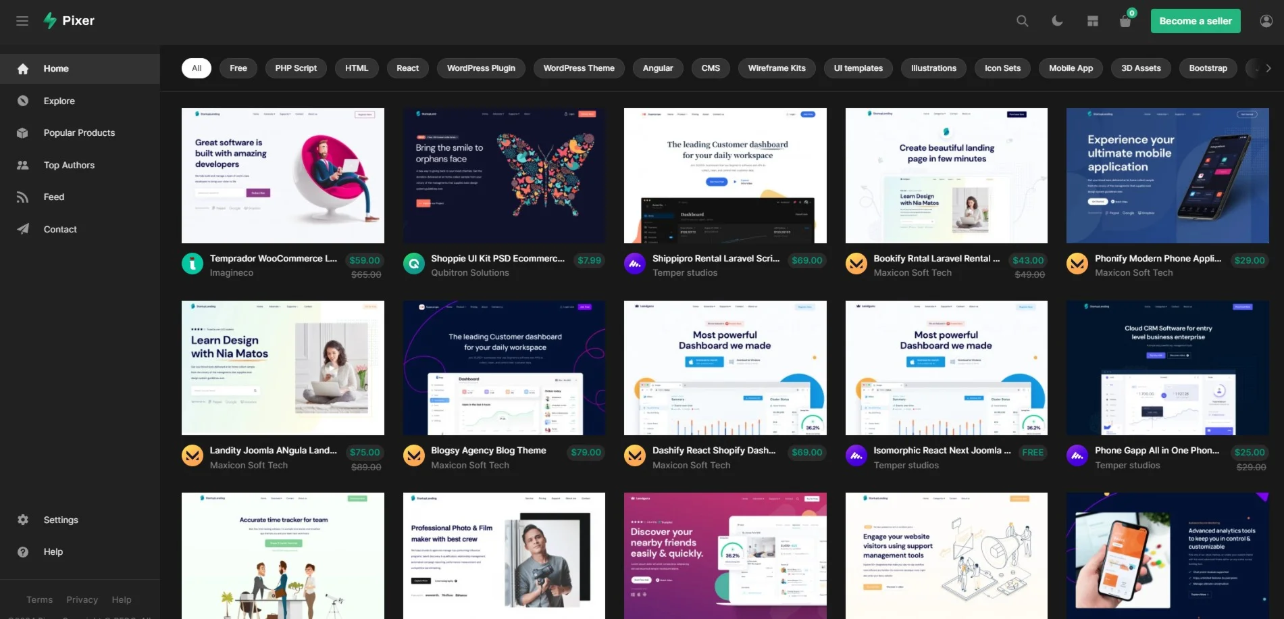Select the Bootstrap category chip

pos(1208,68)
